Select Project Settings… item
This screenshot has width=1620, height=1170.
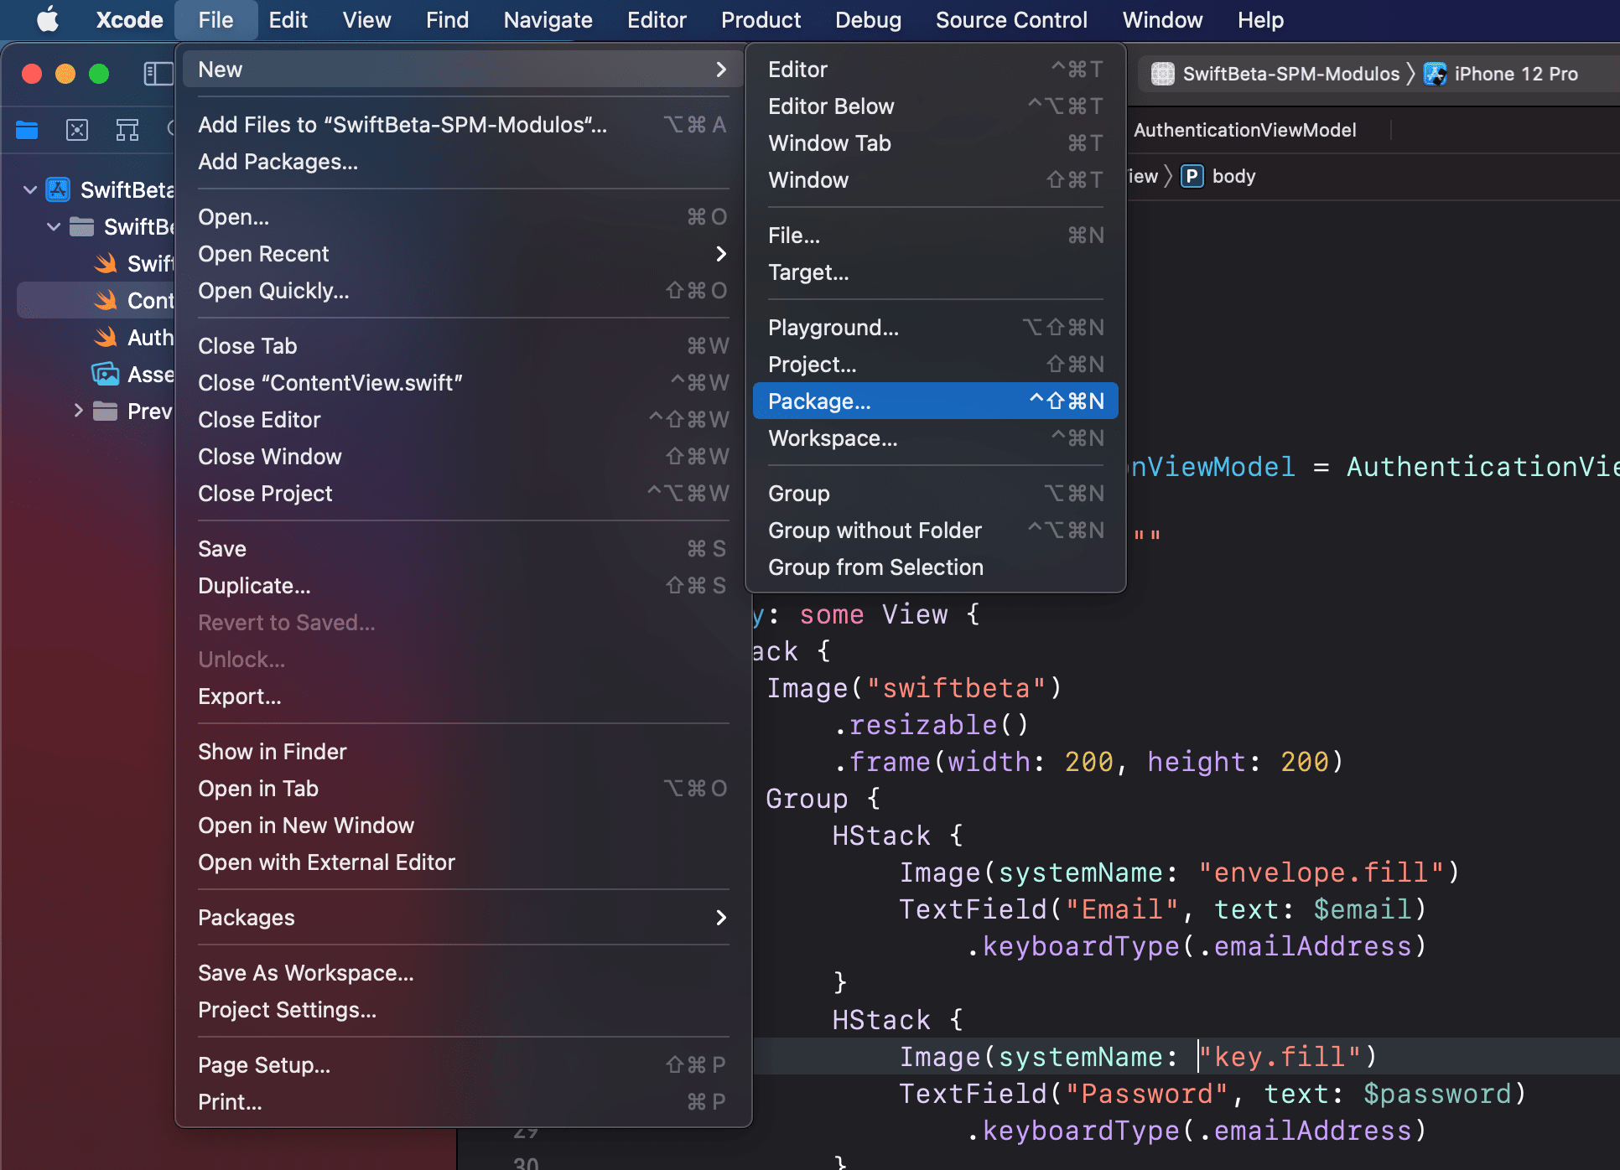464,1010
